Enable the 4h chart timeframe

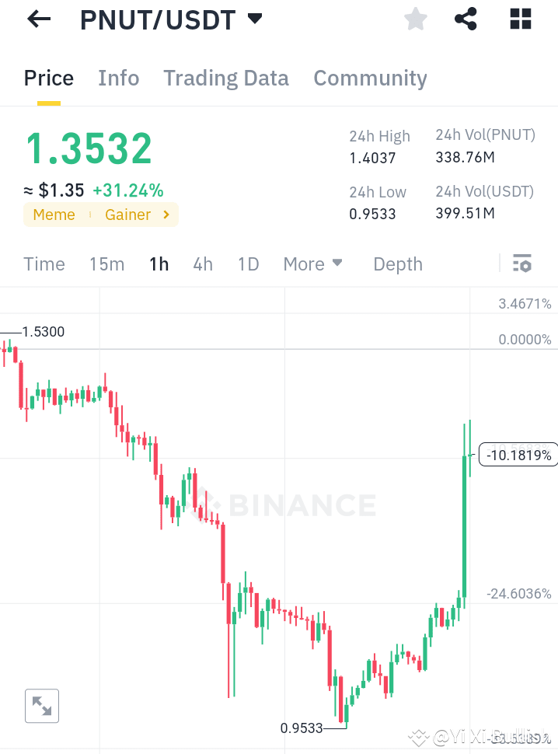click(x=202, y=264)
